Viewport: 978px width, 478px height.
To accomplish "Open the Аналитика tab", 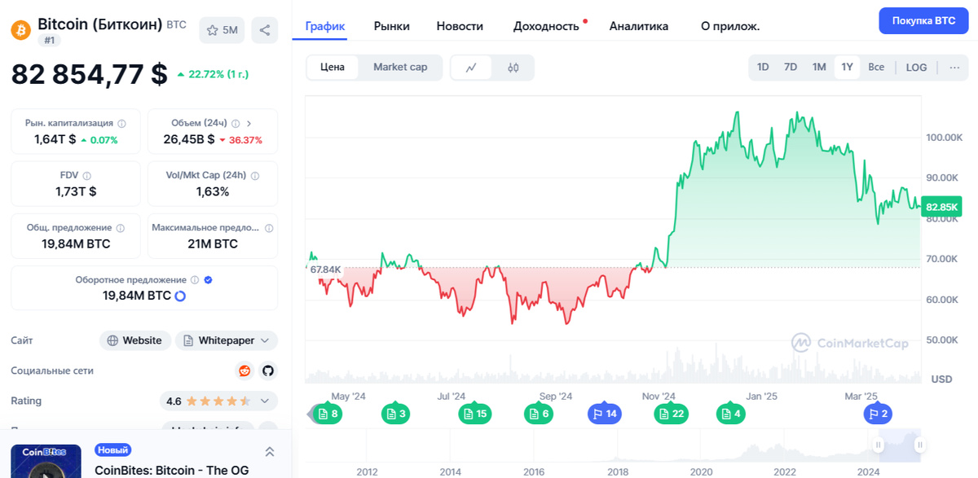I will click(x=639, y=25).
